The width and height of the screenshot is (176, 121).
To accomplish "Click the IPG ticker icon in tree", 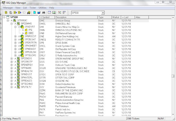I will 26,30.
